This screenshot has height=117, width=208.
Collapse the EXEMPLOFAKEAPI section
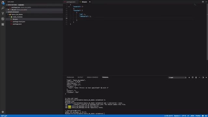(6, 12)
